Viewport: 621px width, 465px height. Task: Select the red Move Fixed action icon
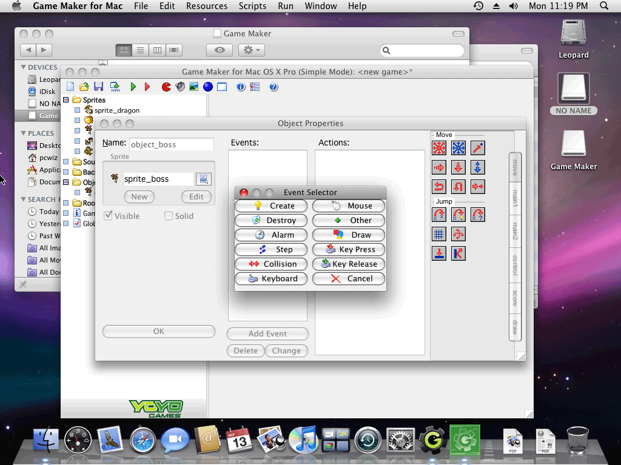point(439,149)
